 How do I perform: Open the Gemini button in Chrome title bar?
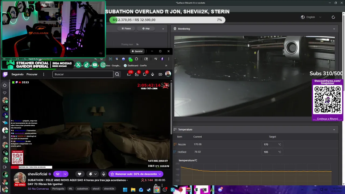pyautogui.click(x=137, y=51)
